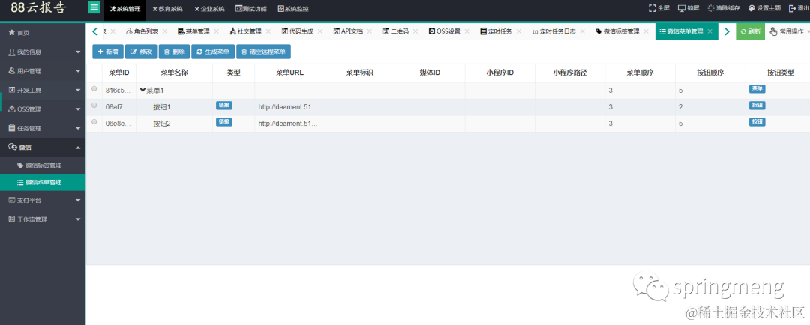
Task: Expand 支付平台 sidebar menu
Action: [42, 200]
